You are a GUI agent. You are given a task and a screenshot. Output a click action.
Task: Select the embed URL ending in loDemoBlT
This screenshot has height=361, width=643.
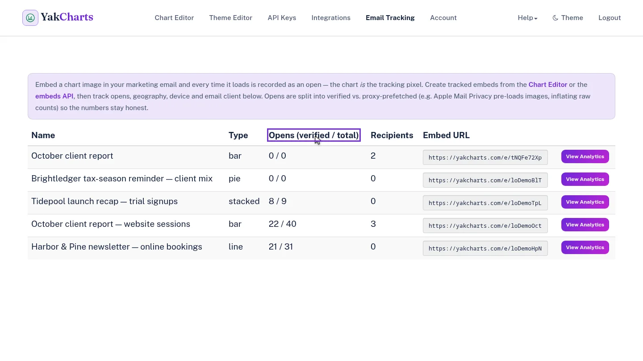click(x=485, y=180)
